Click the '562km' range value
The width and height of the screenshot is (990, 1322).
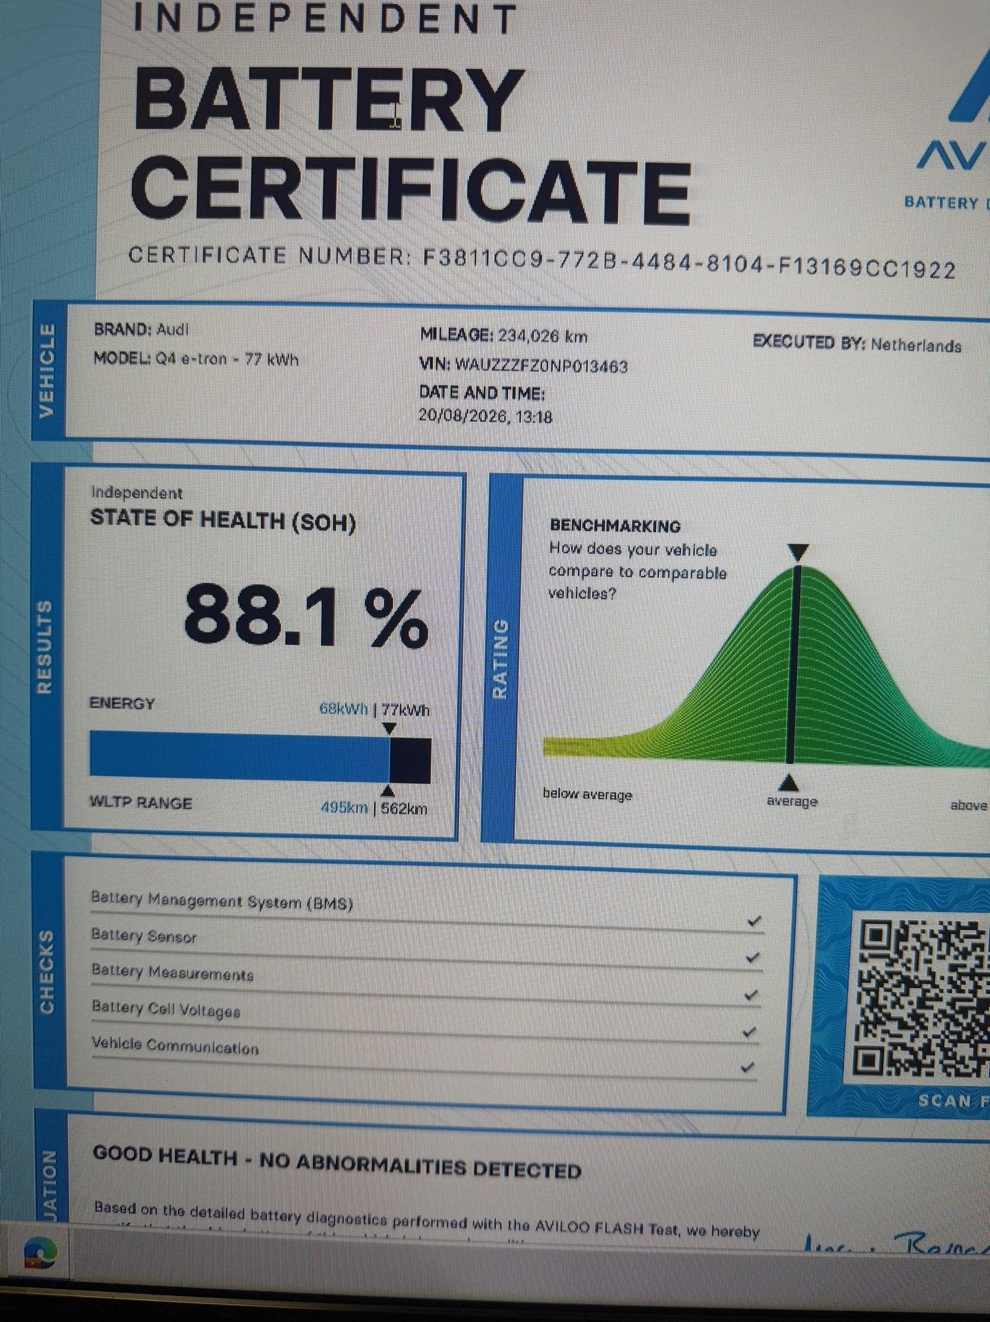404,808
